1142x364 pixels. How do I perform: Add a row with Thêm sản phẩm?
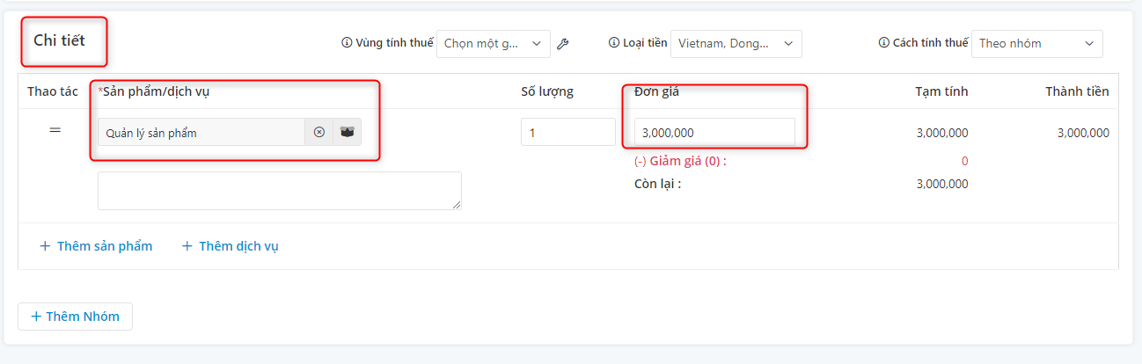coord(96,246)
